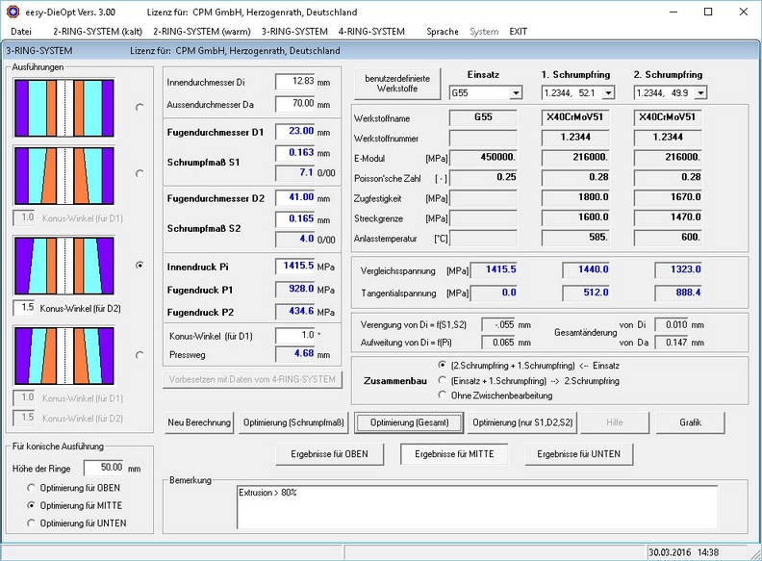Select the second ring design thumbnail with cone D1
The image size is (762, 561).
63,174
